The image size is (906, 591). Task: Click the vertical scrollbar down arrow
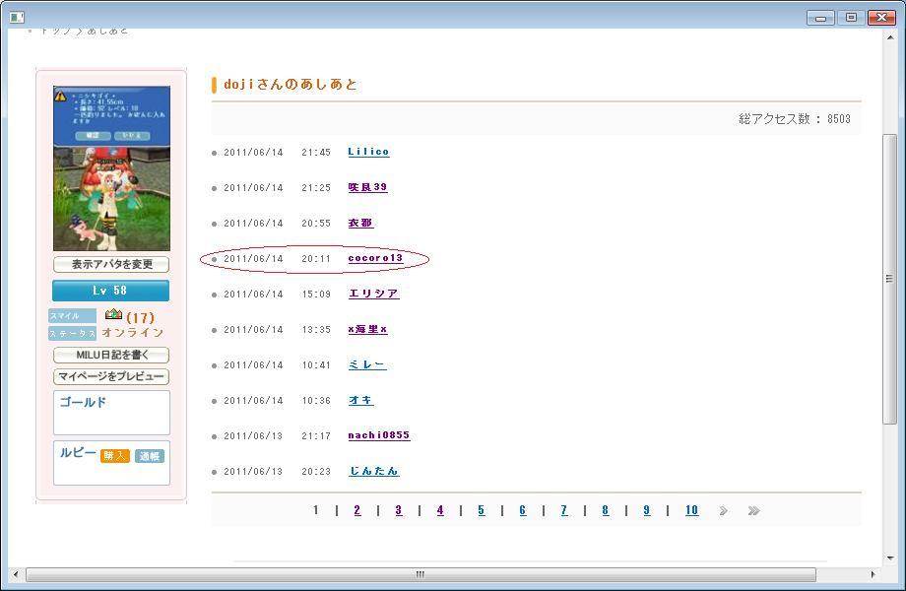889,558
